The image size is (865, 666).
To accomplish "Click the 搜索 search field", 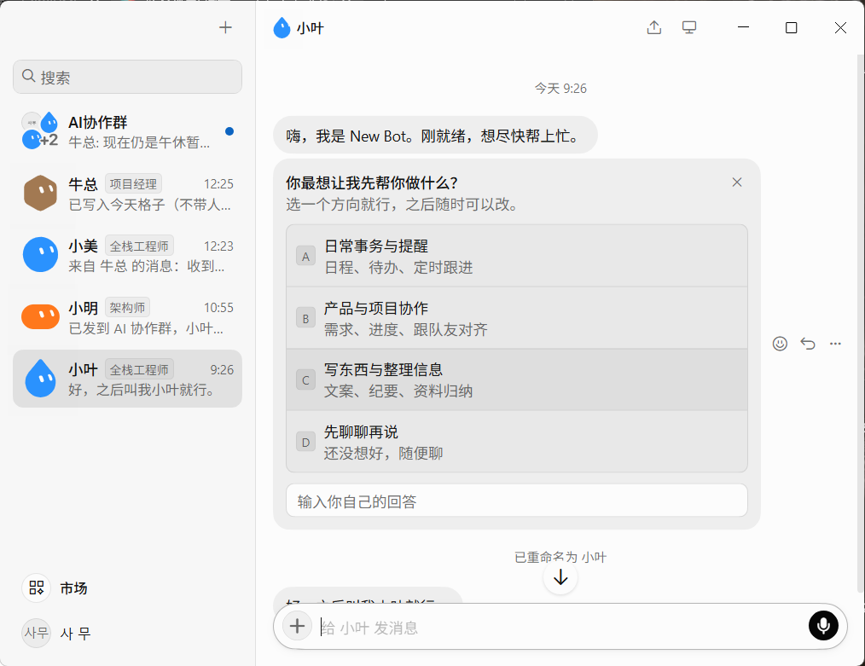I will (x=127, y=77).
